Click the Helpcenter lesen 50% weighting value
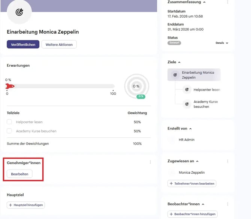Image resolution: width=251 pixels, height=219 pixels. pyautogui.click(x=137, y=122)
